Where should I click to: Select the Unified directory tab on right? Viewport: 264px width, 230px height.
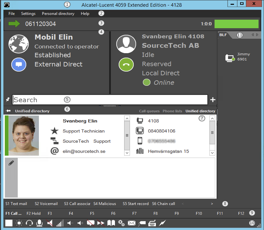click(x=200, y=111)
